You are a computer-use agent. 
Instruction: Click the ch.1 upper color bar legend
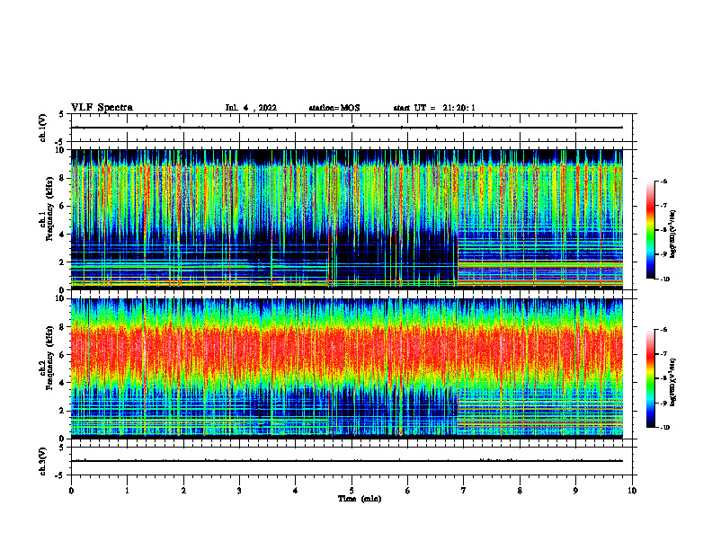[x=650, y=230]
